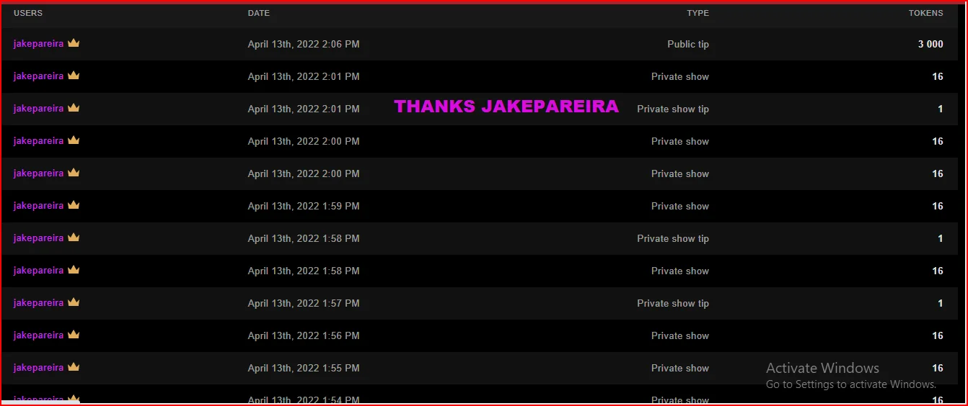
Task: Sort by the USERS column header
Action: tap(28, 13)
